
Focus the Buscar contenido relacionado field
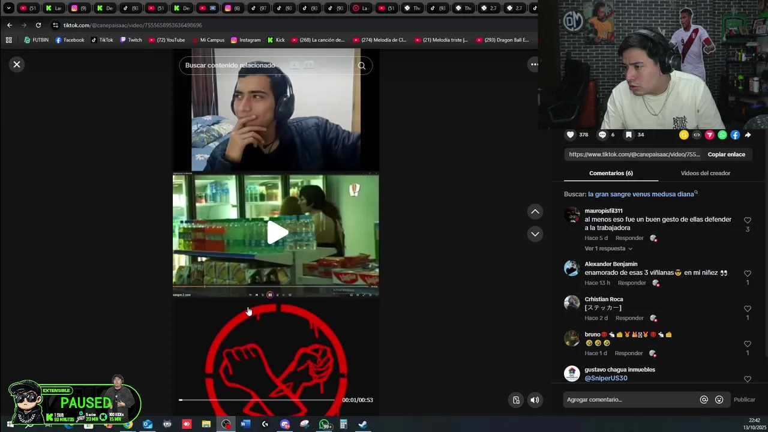(268, 65)
